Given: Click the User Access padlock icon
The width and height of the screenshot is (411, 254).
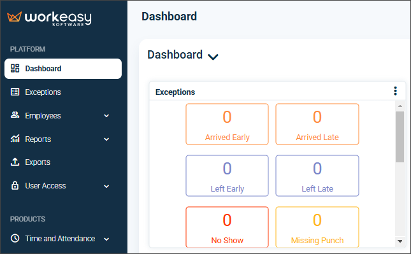Looking at the screenshot, I should [15, 185].
